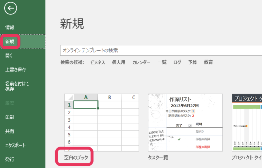This screenshot has height=168, width=262.
Task: Pick the 一覧 suggested search link
Action: [162, 62]
